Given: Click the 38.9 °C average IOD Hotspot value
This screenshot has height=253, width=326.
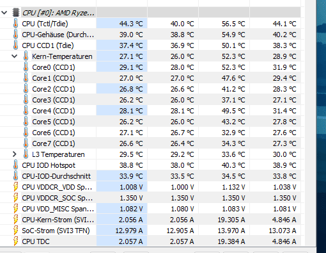Looking at the screenshot, I should tap(284, 165).
